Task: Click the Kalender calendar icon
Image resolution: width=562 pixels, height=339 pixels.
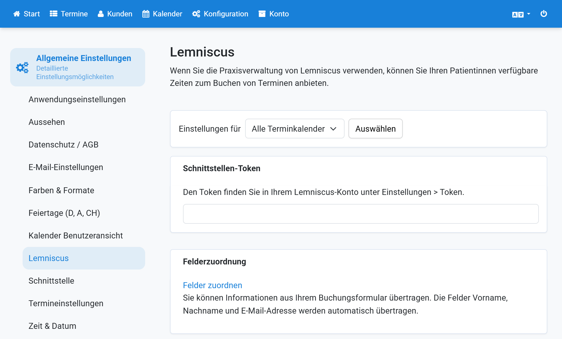Action: point(146,14)
